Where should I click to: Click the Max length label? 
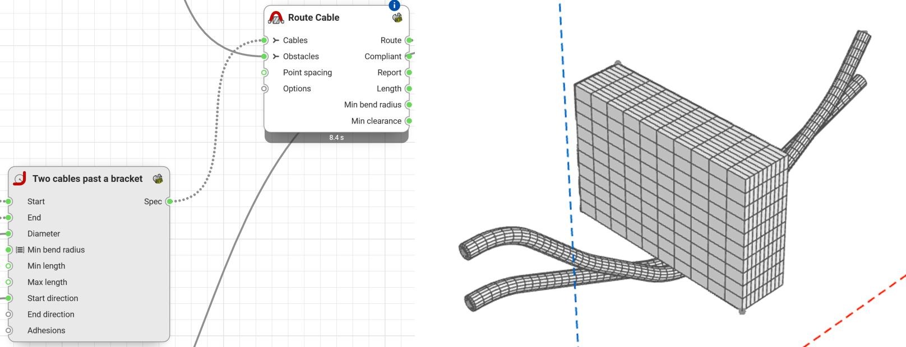[47, 282]
